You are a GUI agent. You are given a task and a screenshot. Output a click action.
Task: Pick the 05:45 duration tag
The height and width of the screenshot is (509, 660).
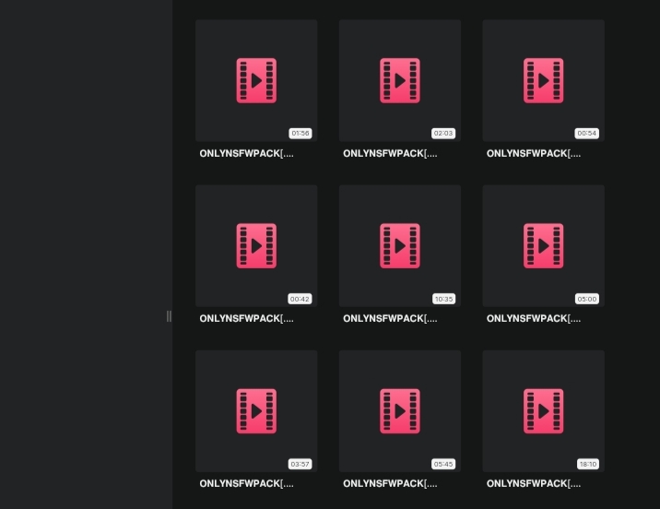coord(443,464)
